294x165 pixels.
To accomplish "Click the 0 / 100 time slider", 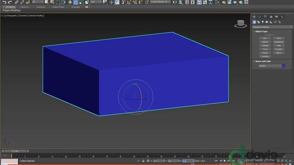I will coord(15,151).
